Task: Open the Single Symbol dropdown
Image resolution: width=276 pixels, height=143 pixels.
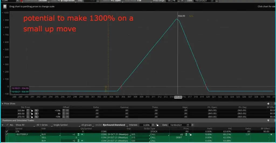Action: coord(66,125)
